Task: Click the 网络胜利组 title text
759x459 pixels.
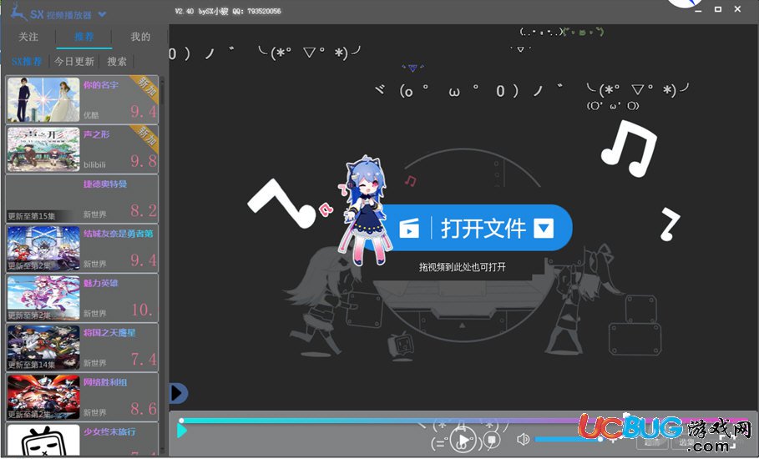Action: click(105, 382)
